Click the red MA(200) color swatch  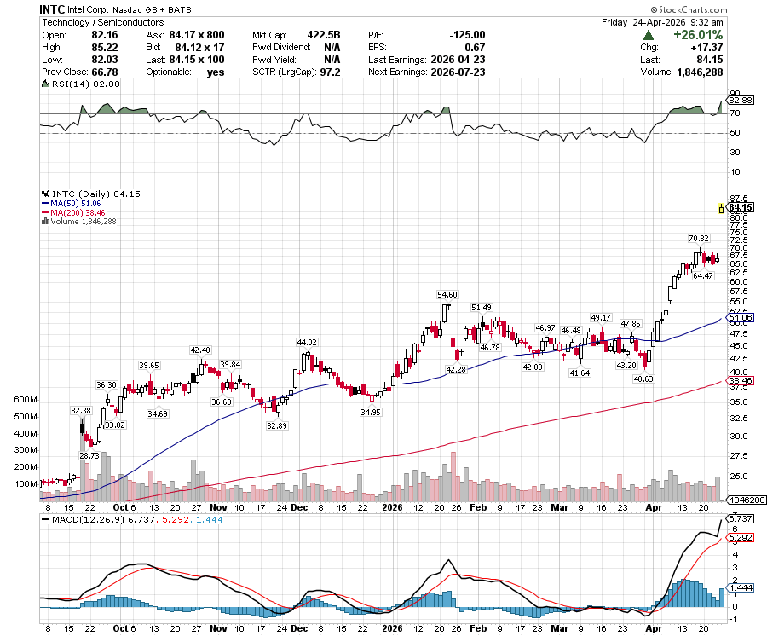click(43, 211)
